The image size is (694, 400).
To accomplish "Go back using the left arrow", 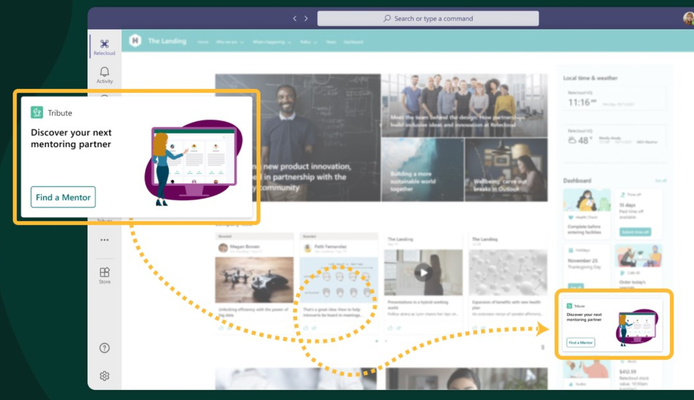I will (x=295, y=18).
